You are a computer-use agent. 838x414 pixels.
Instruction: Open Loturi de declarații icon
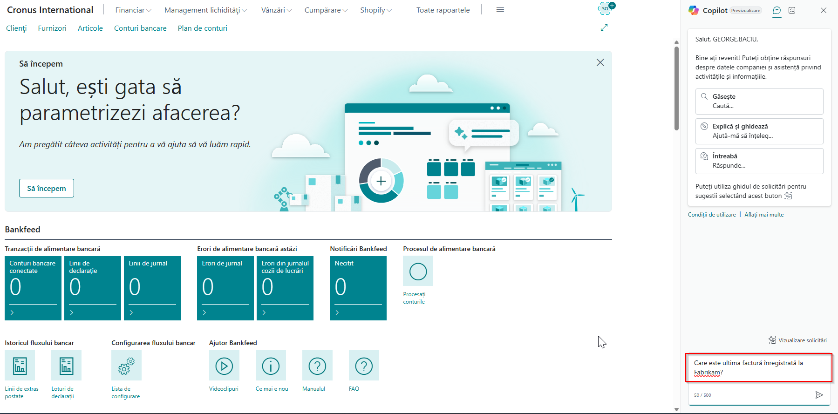click(x=66, y=366)
